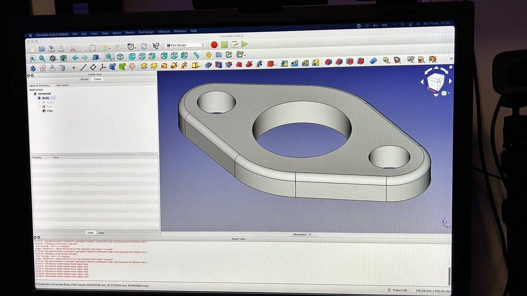
Task: Open the File menu
Action: point(75,34)
